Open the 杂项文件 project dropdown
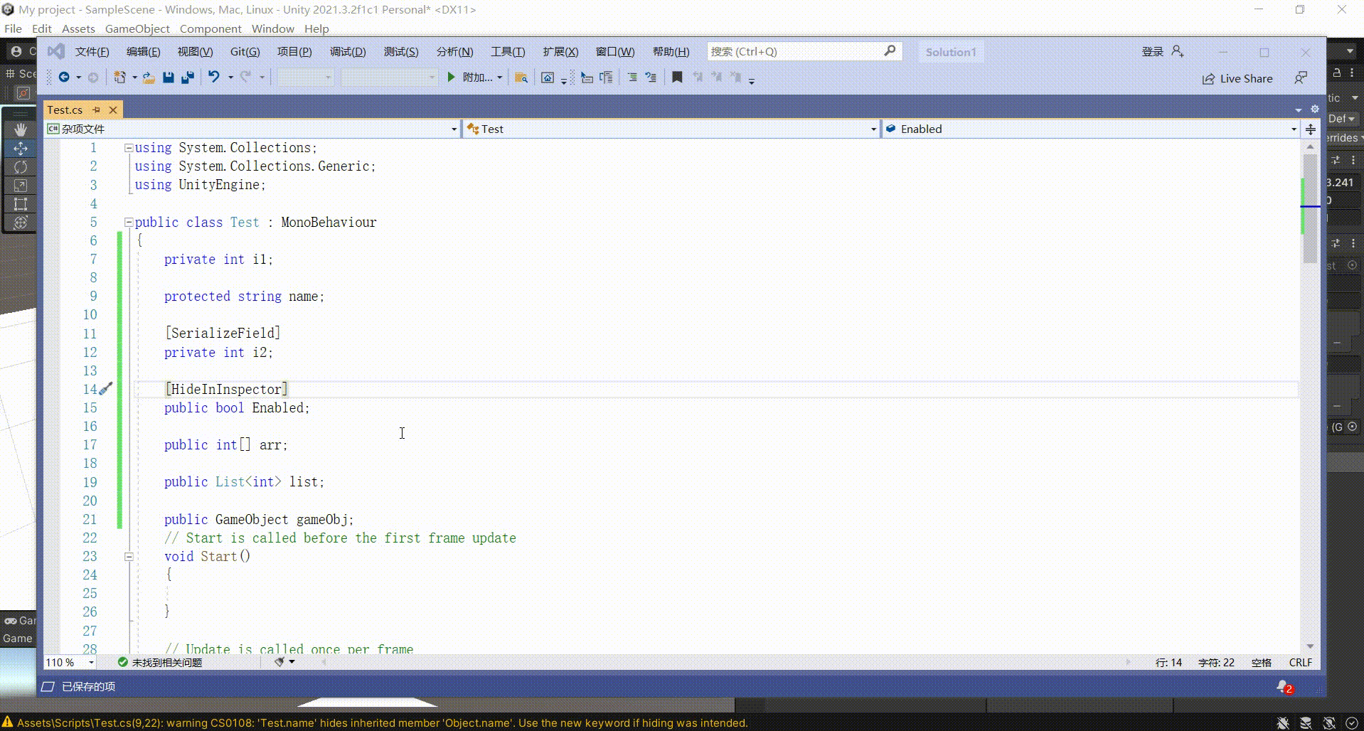This screenshot has width=1364, height=731. [x=252, y=129]
